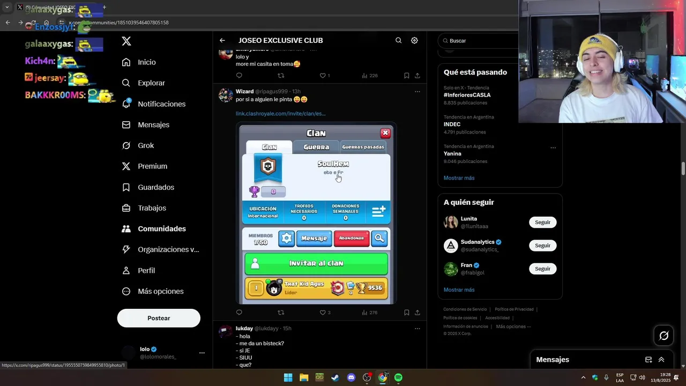Open Wizard's profile avatar
Screen dimensions: 686x386
pyautogui.click(x=226, y=95)
